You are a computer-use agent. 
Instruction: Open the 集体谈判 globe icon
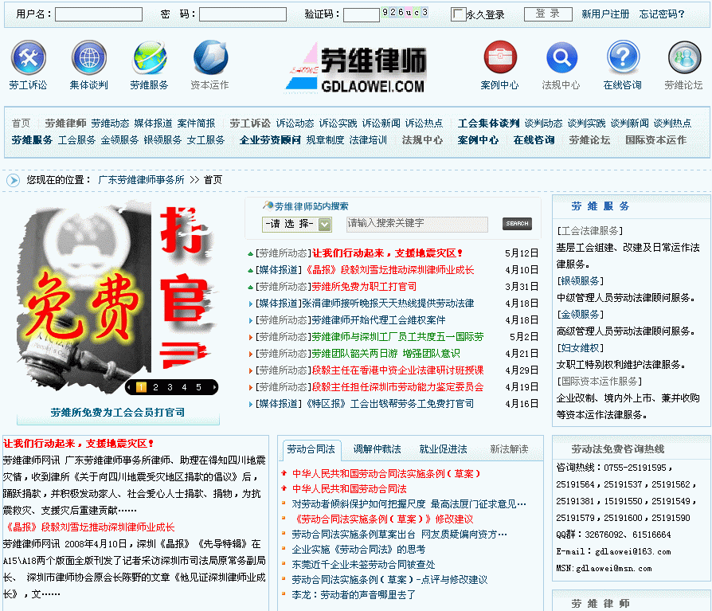[88, 58]
